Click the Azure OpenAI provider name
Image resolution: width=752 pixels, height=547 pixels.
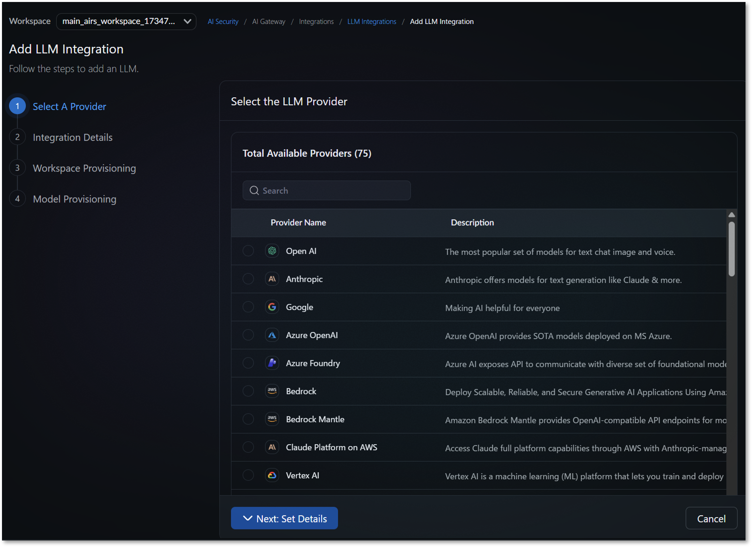(312, 335)
